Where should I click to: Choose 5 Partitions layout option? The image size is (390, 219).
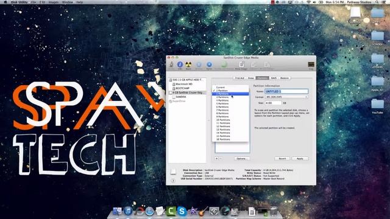[x=230, y=103]
